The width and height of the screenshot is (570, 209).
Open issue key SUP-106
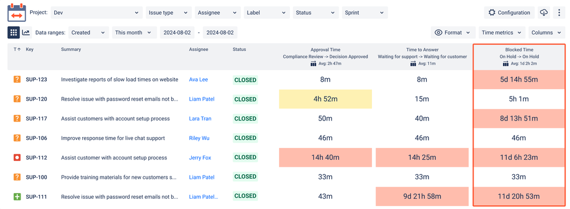pos(37,138)
